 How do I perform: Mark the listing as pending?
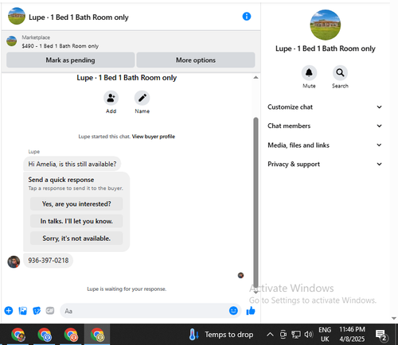pos(70,60)
